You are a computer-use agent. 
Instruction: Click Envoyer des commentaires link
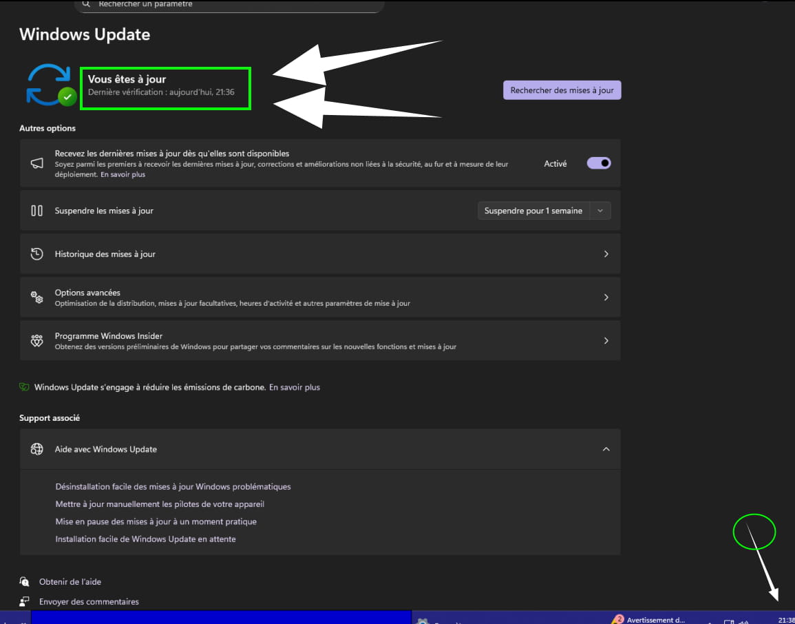(89, 602)
